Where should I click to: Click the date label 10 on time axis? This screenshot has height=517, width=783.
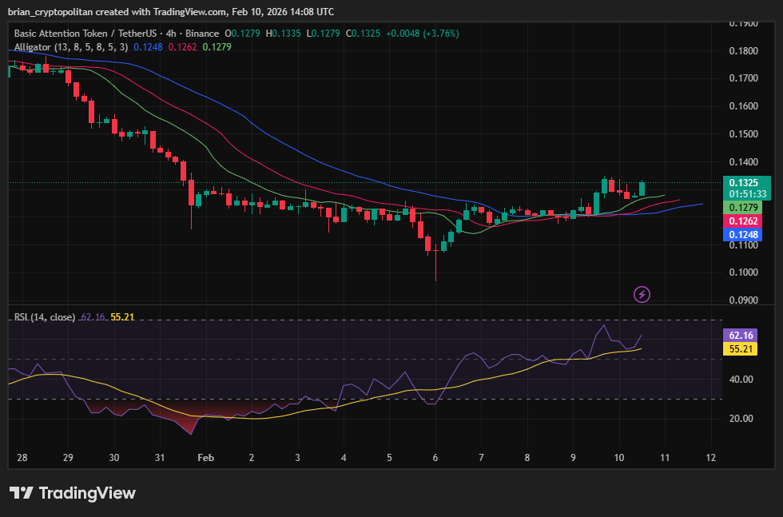click(x=618, y=458)
